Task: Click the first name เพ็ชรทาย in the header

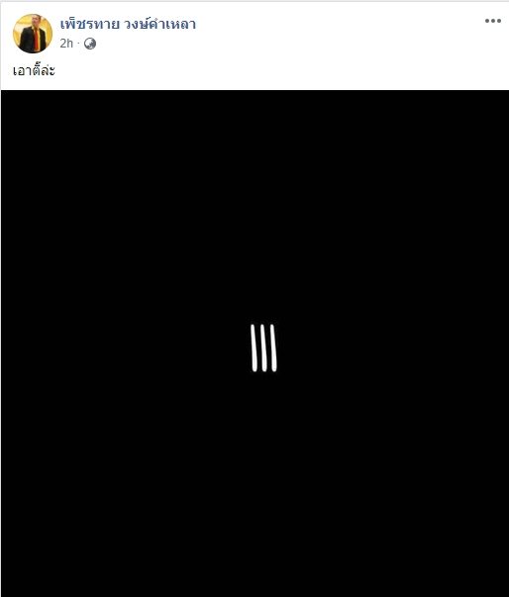Action: click(x=89, y=24)
